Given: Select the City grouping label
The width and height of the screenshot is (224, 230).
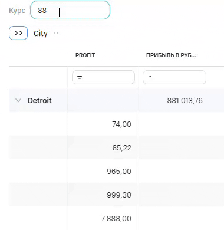Looking at the screenshot, I should pyautogui.click(x=41, y=34).
